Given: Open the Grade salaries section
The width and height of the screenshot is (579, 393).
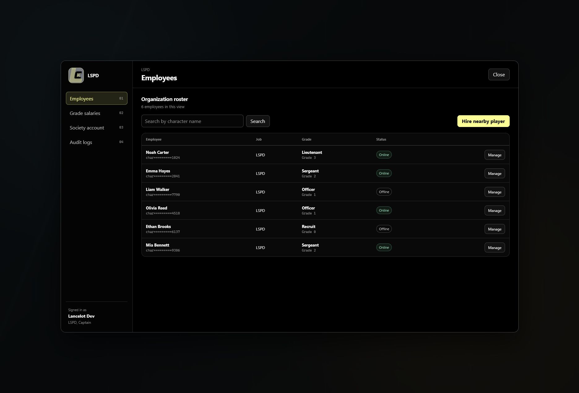Looking at the screenshot, I should 97,113.
